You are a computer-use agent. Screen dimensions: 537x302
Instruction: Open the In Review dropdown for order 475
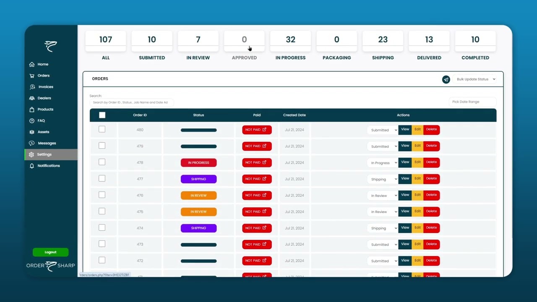coord(383,212)
